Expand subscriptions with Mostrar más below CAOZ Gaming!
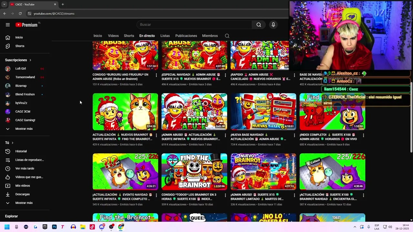 [x=25, y=129]
